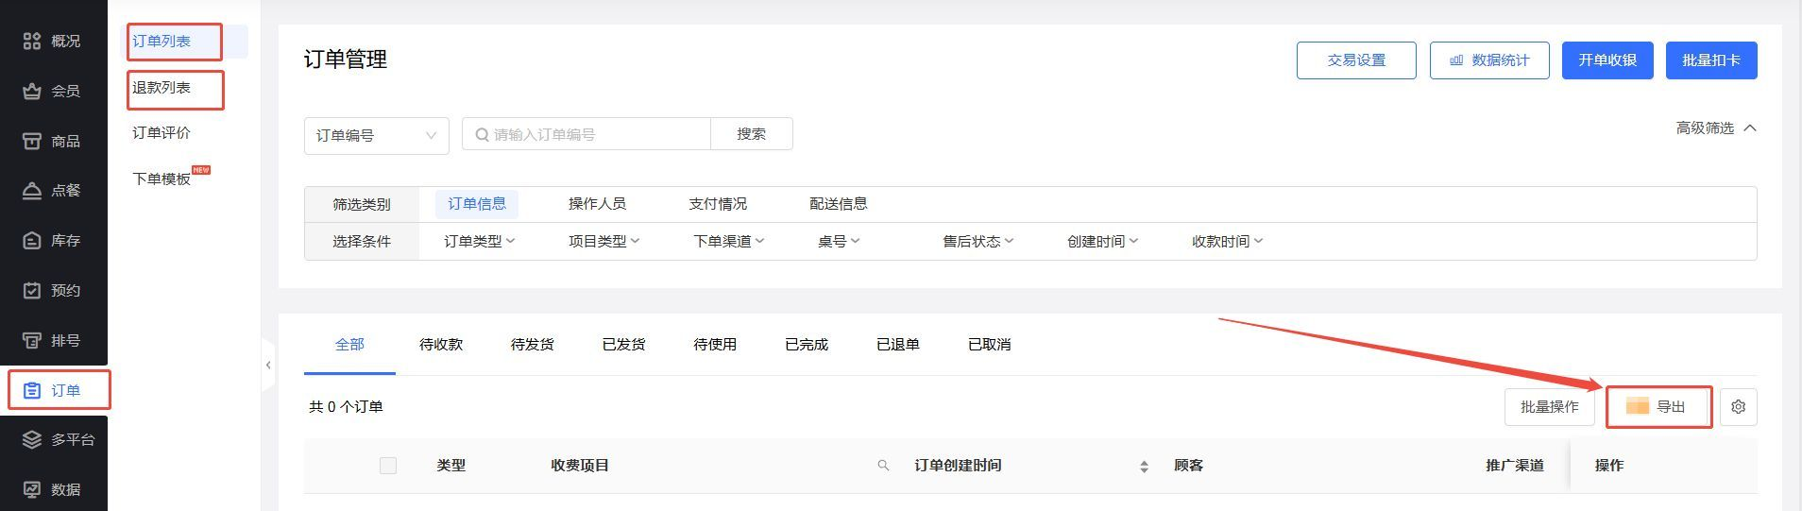Open the 点餐 ordering cloche icon

tap(32, 190)
